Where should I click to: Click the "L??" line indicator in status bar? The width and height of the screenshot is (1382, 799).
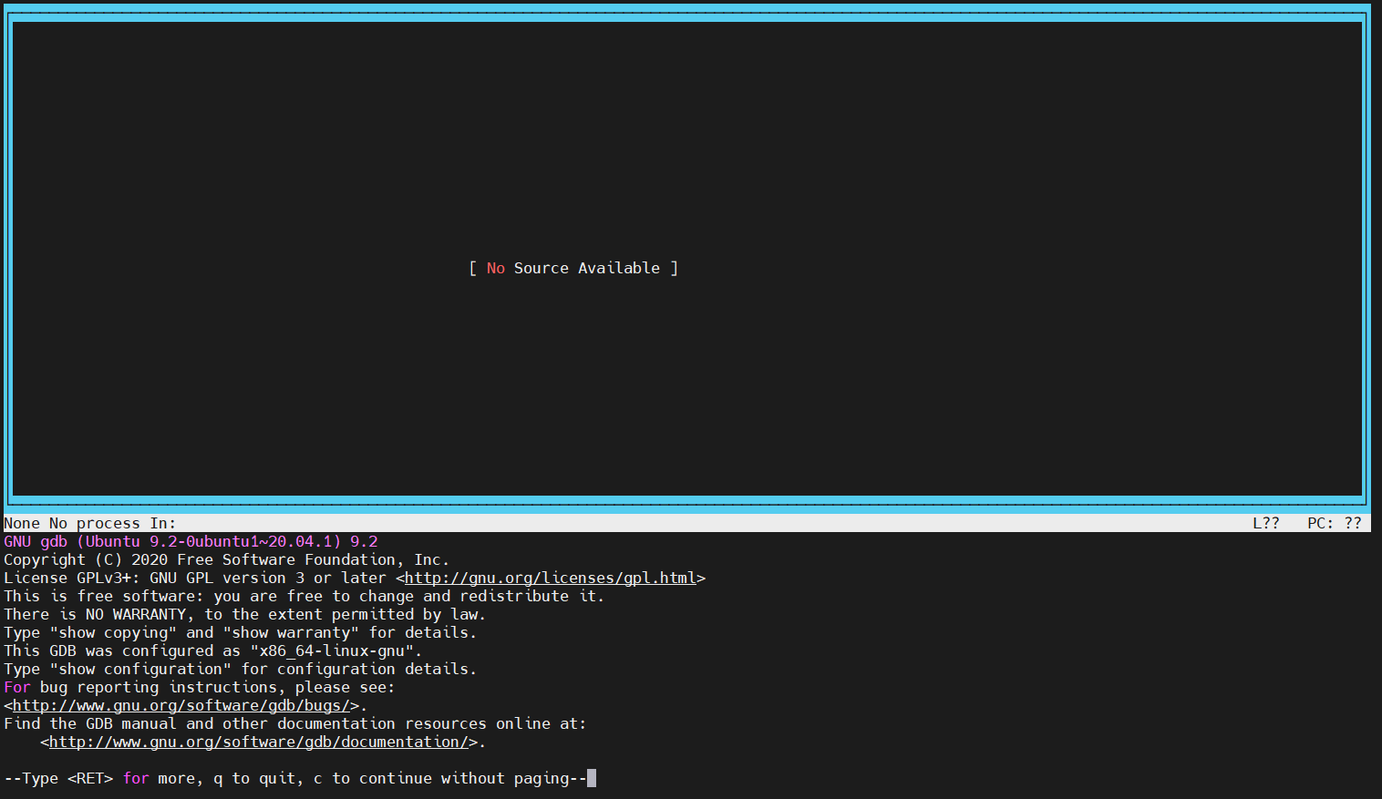pos(1265,523)
